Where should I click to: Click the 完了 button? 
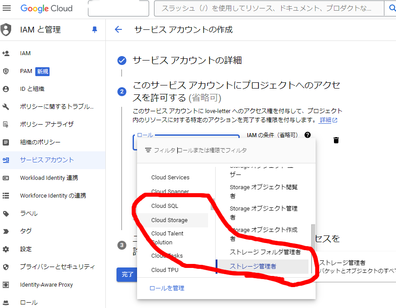(127, 275)
